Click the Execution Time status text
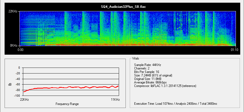 (x=175, y=104)
